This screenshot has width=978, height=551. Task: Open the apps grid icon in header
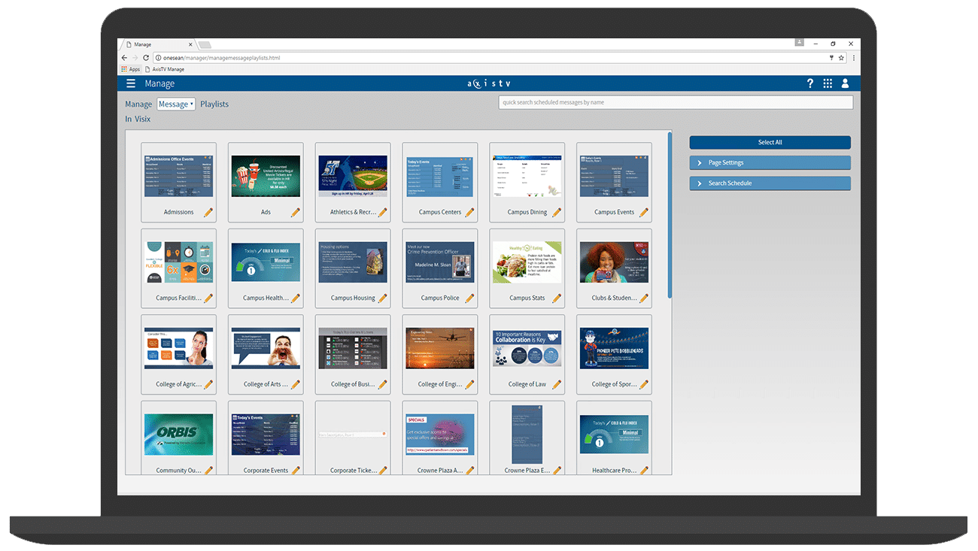(827, 83)
